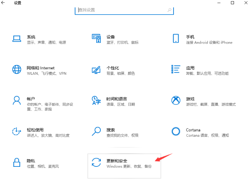Open the 隐私 padlock icon
The height and width of the screenshot is (183, 249).
click(17, 162)
